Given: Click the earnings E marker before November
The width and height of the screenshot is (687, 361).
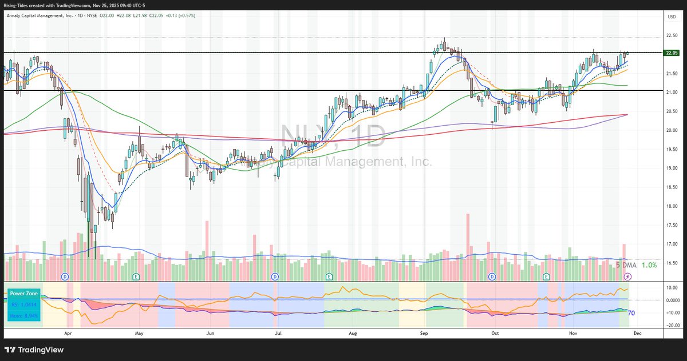Looking at the screenshot, I should coord(547,276).
